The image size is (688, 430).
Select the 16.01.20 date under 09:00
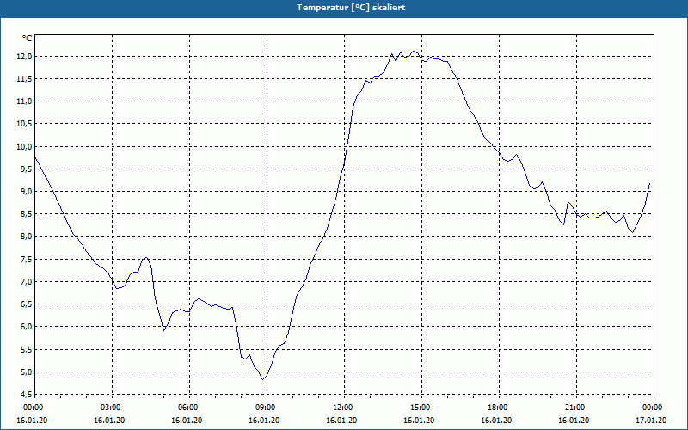[264, 421]
